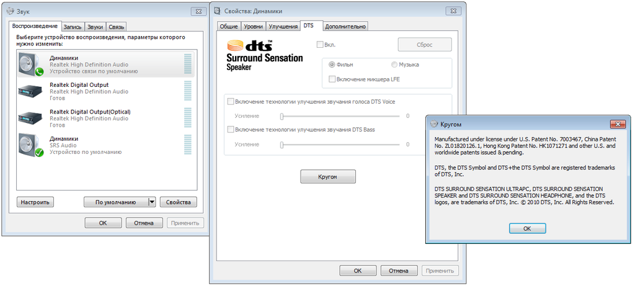Click the patent license text paragraph
Viewport: 635px width, 288px height.
click(x=525, y=146)
